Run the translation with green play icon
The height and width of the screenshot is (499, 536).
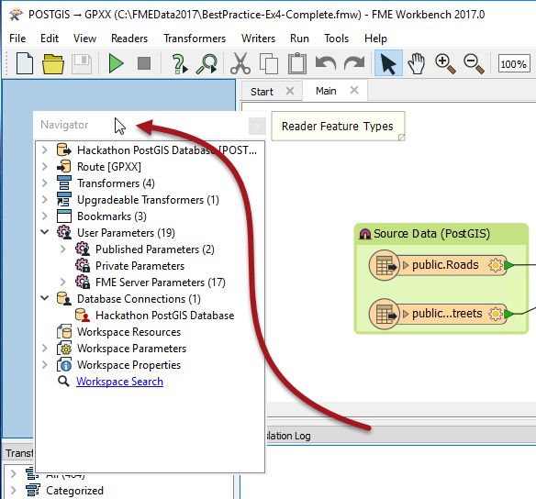point(116,63)
